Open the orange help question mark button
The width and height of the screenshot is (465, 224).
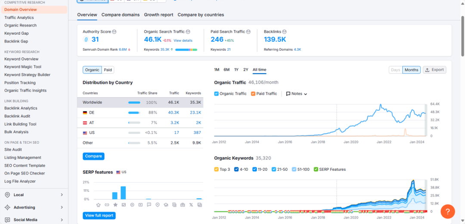pos(448,211)
